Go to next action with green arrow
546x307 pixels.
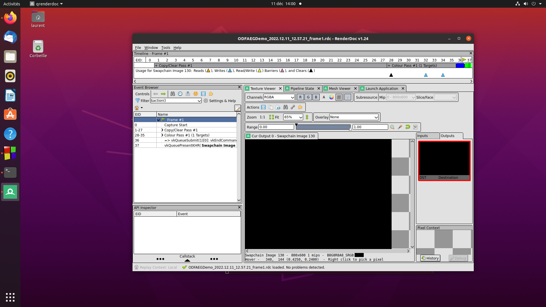coord(163,94)
